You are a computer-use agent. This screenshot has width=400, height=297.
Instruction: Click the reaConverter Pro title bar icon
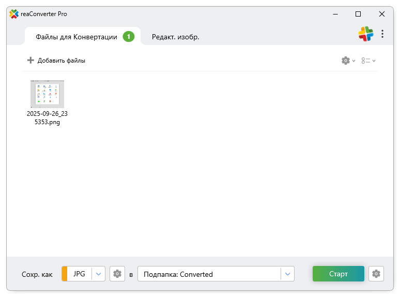pos(14,14)
